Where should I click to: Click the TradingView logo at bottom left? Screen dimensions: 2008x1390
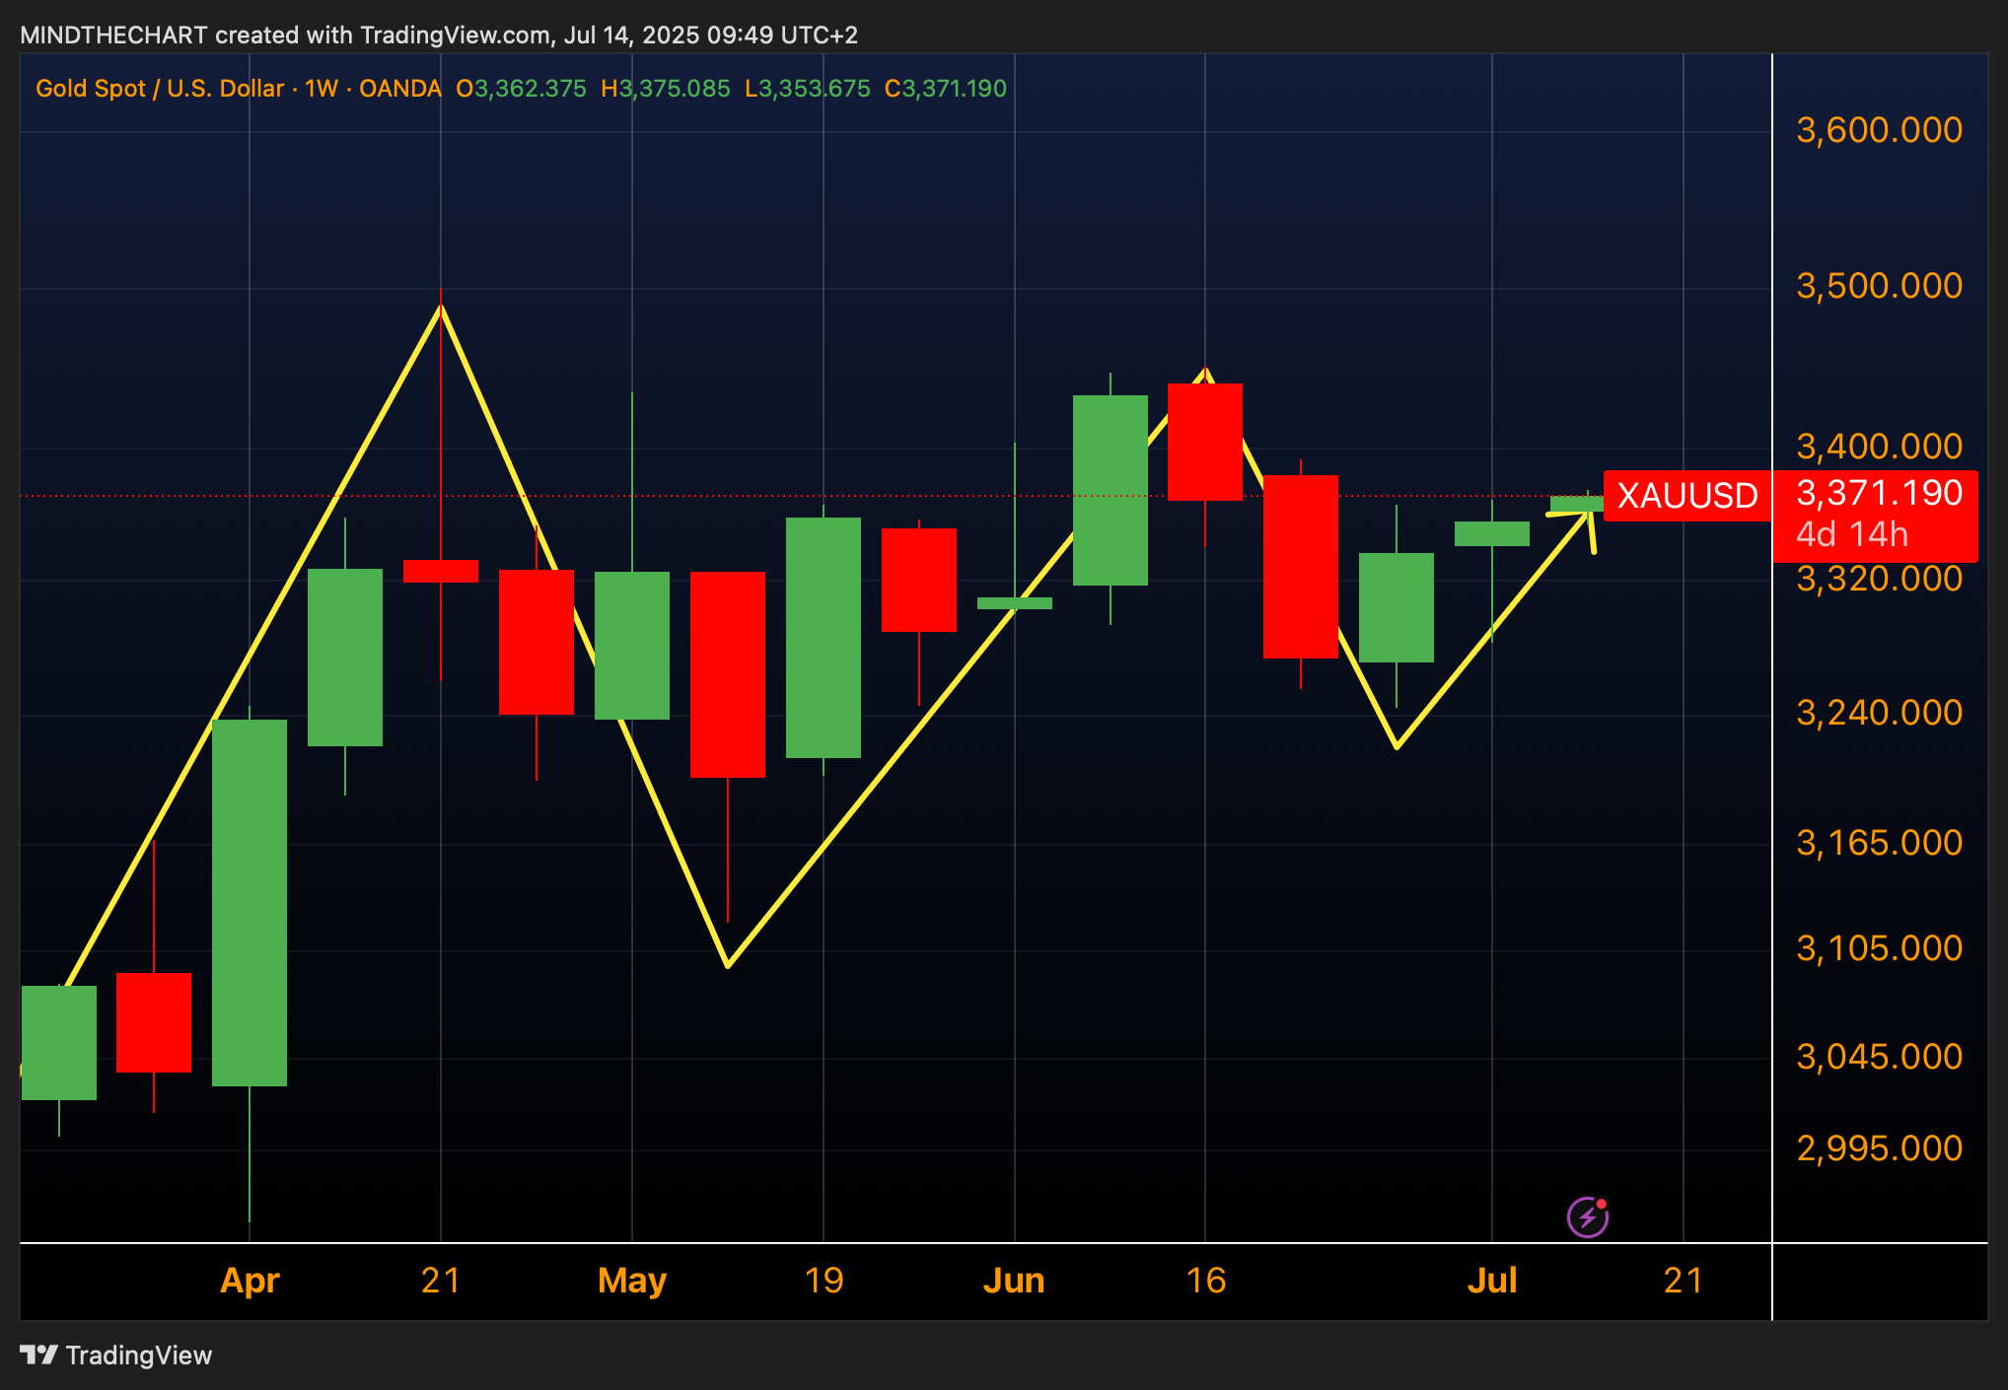pyautogui.click(x=115, y=1355)
